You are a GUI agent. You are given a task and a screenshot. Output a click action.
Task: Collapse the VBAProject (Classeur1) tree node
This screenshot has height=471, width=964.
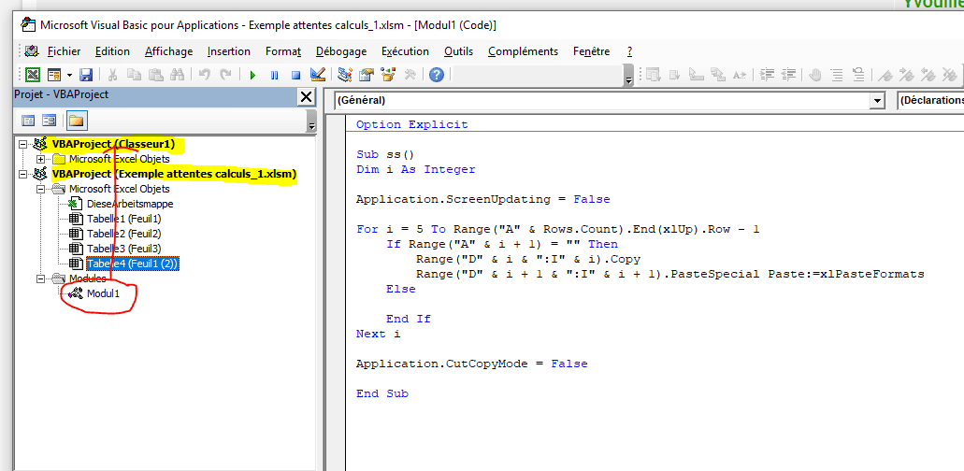click(22, 144)
